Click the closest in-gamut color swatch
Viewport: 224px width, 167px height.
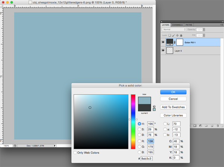tap(154, 109)
